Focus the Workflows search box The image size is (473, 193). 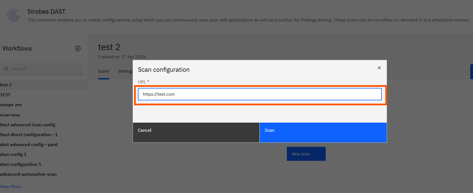point(46,69)
